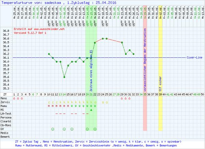The image size is (205, 149).
Task: Click the Cover-Line label at right
Action: pos(193,58)
